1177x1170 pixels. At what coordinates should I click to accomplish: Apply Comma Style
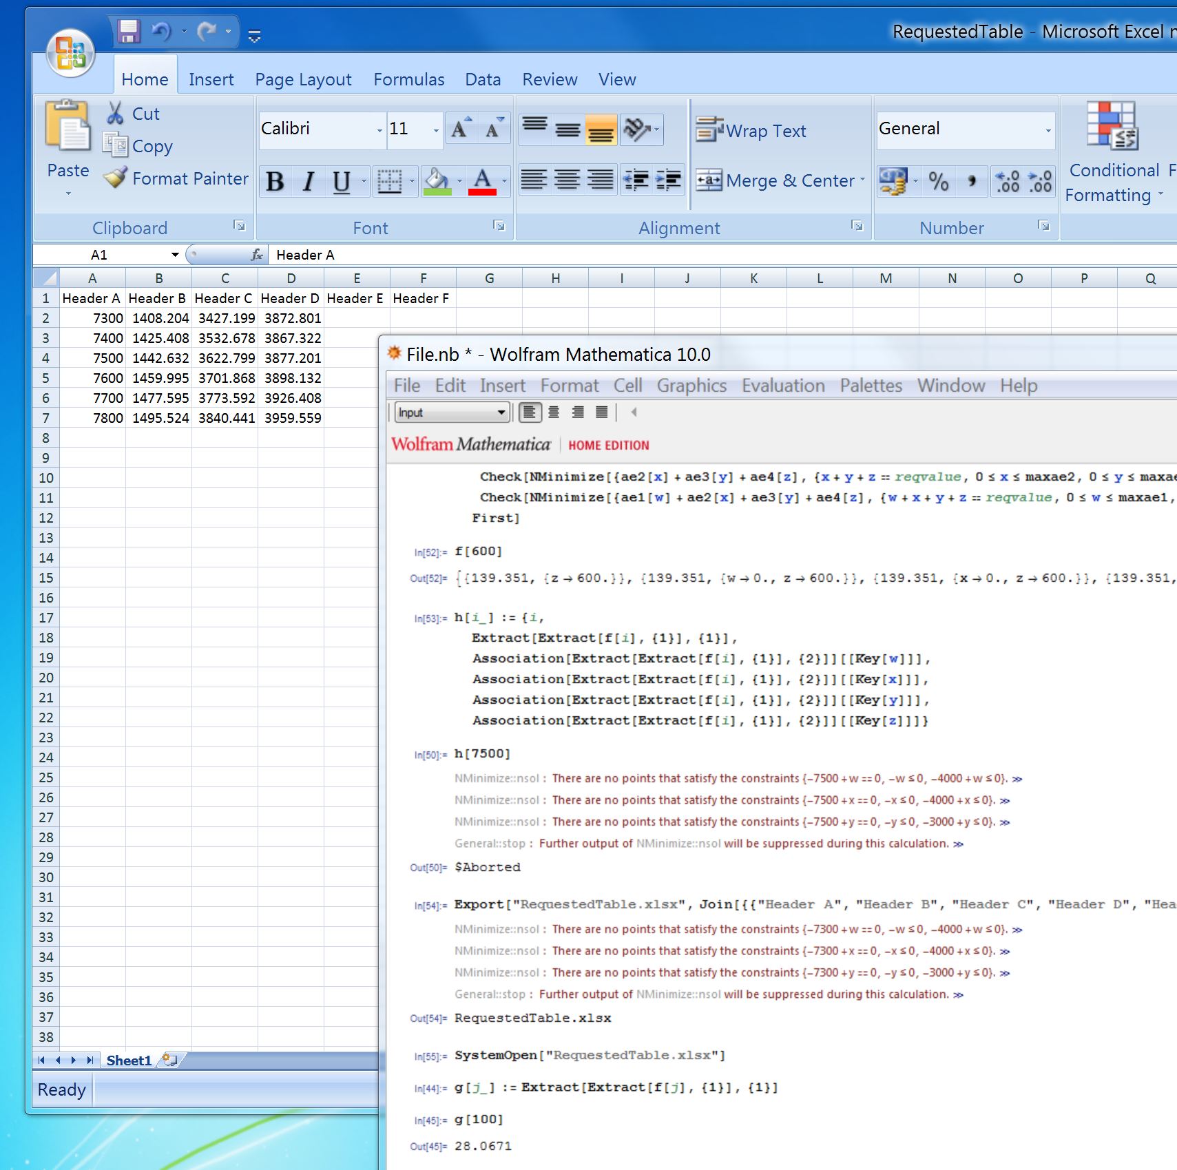(x=972, y=181)
